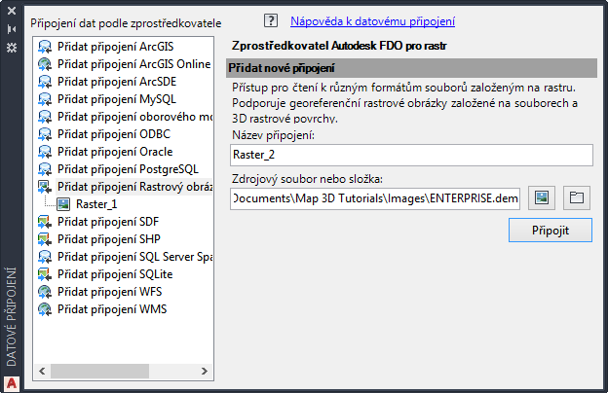Click the provider list horizontal scrollbar thumb
The height and width of the screenshot is (393, 608).
pos(99,372)
